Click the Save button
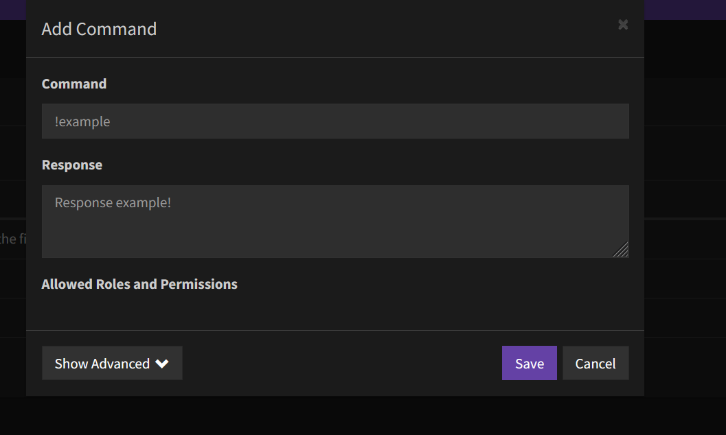 point(529,363)
